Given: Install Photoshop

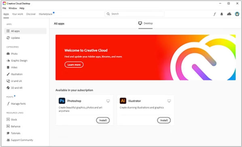Looking at the screenshot, I should coord(103,120).
